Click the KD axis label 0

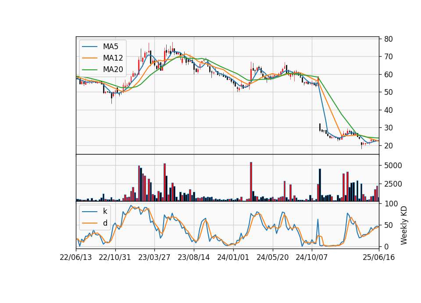(386, 246)
